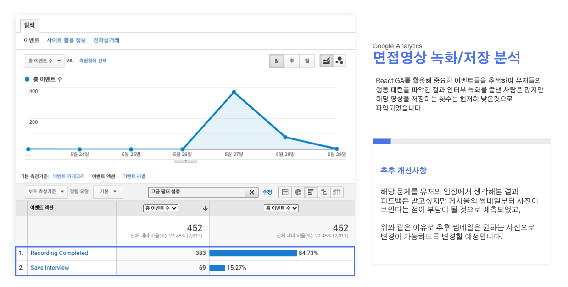This screenshot has width=568, height=287.
Task: Open Save Interview event action
Action: pyautogui.click(x=50, y=268)
